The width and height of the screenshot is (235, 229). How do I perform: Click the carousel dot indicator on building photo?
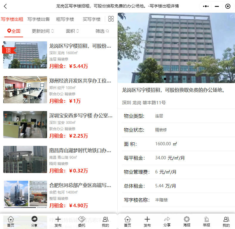point(165,79)
